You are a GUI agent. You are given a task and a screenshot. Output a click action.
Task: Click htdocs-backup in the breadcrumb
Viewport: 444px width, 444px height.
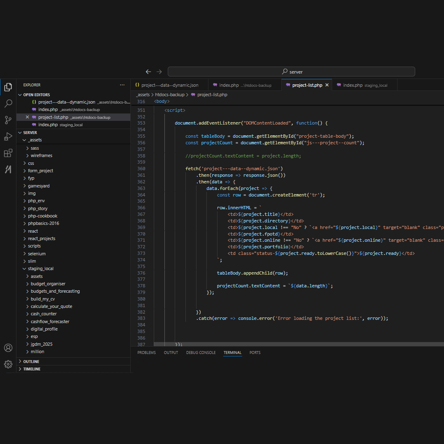[170, 95]
